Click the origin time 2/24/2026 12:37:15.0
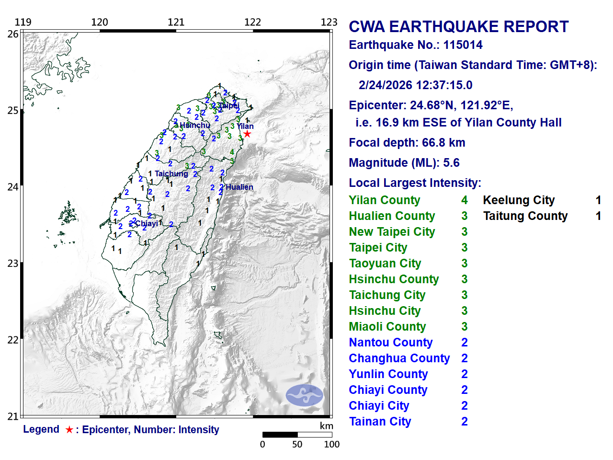The width and height of the screenshot is (613, 460). pos(415,85)
